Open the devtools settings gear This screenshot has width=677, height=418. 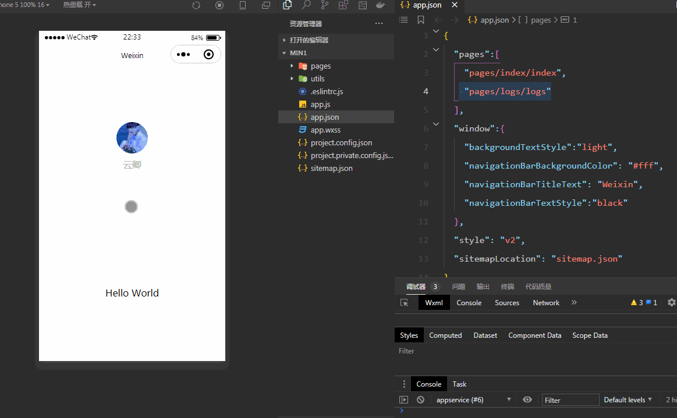click(671, 302)
